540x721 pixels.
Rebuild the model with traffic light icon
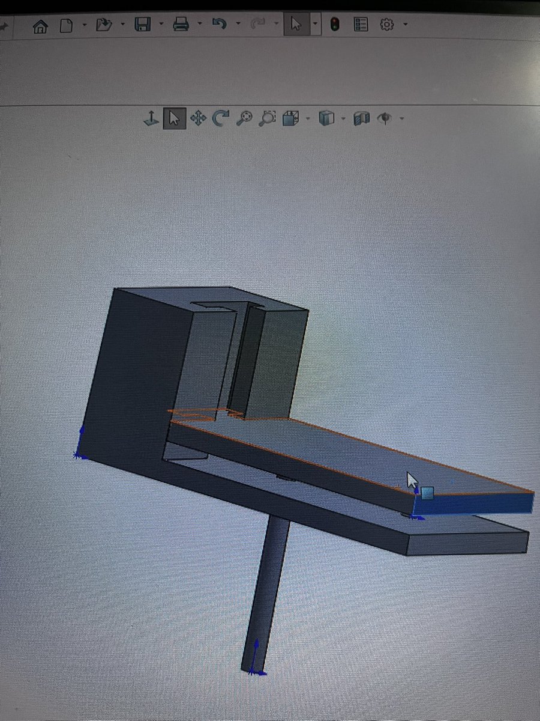334,25
